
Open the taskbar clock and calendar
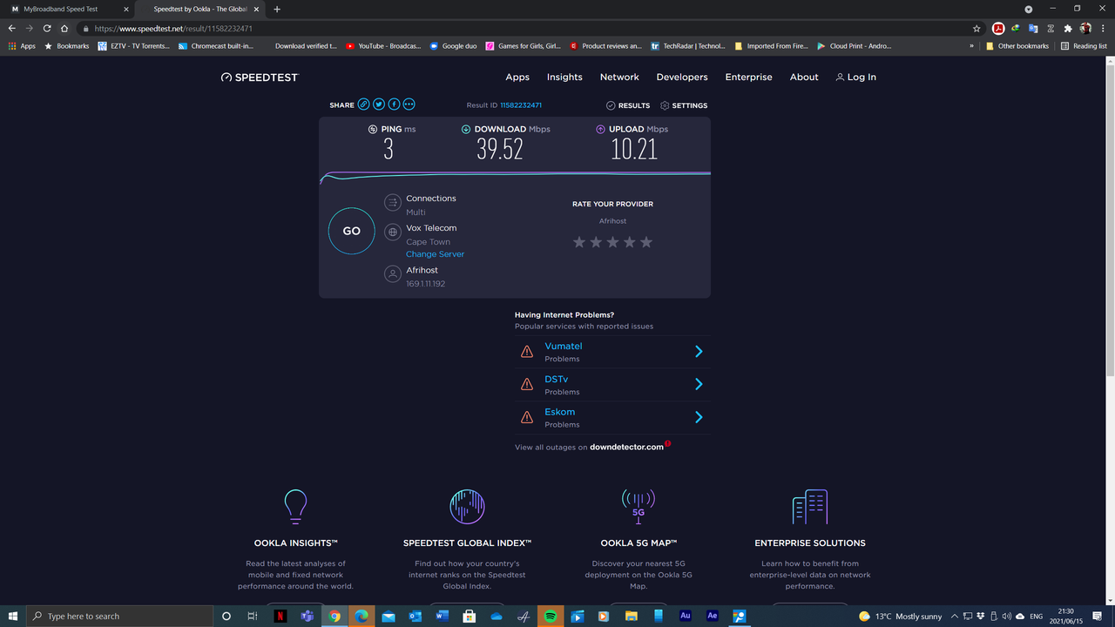(x=1067, y=616)
